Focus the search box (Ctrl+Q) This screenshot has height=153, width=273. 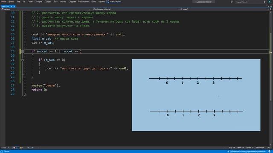249,2
